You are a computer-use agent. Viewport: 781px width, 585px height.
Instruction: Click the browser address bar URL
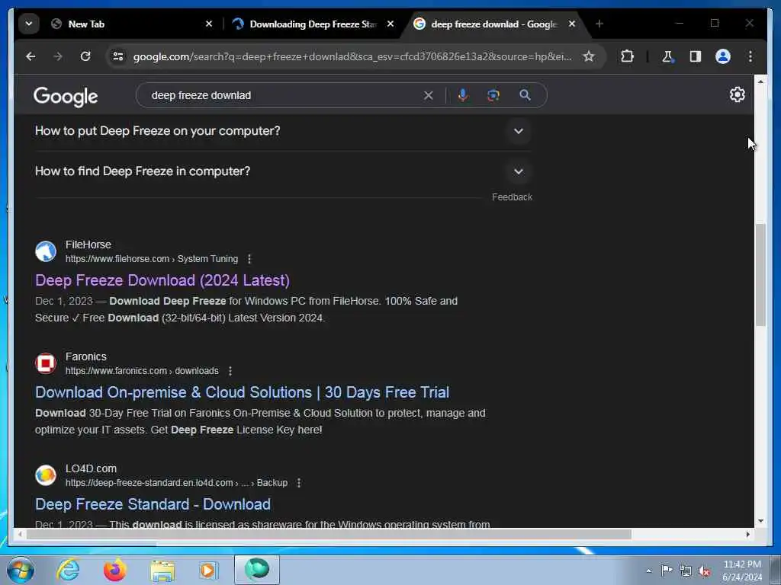[352, 56]
